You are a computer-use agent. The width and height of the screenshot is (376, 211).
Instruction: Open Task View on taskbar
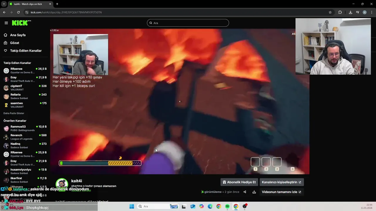coord(184,206)
